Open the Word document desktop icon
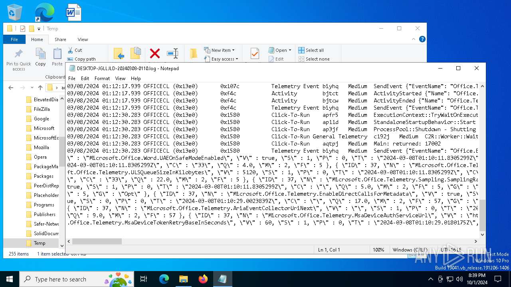 74,12
